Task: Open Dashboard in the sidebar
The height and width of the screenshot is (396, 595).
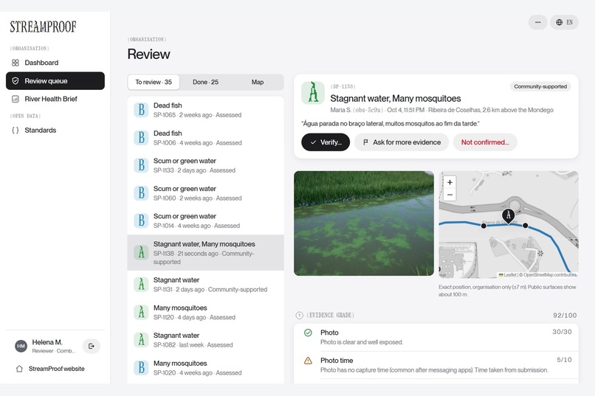Action: [x=55, y=63]
